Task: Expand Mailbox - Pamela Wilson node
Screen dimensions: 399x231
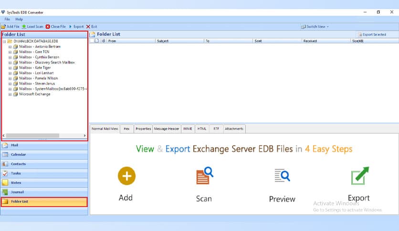Action: point(10,79)
